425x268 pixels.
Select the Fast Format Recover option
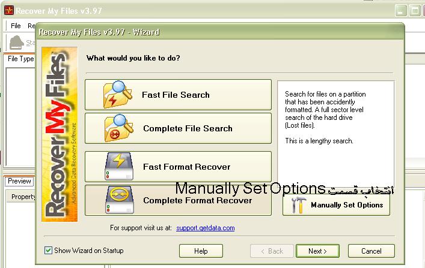(178, 167)
